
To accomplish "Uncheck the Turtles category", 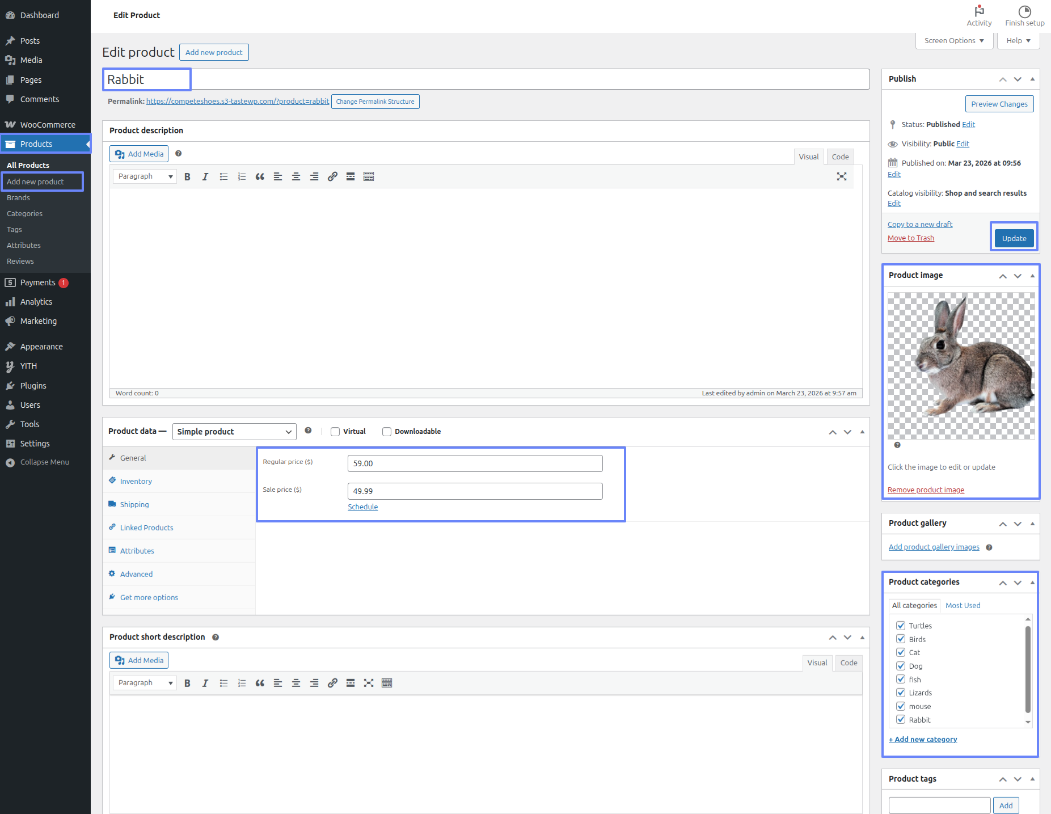I will tap(901, 626).
